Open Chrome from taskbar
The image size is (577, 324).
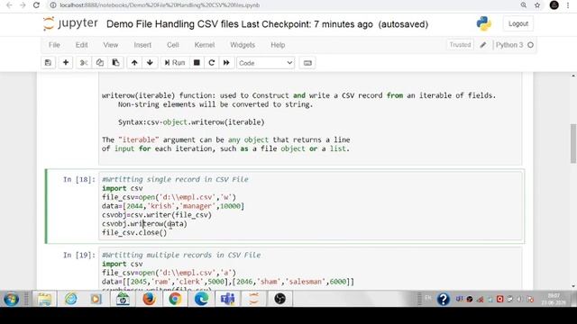(x=175, y=299)
